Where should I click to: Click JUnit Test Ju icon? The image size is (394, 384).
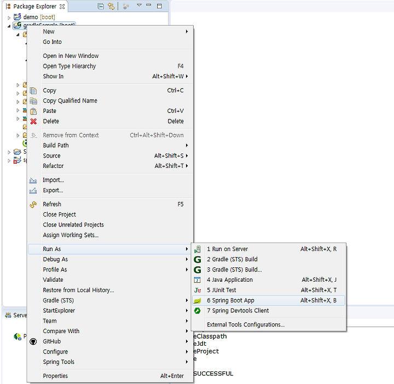[x=198, y=290]
